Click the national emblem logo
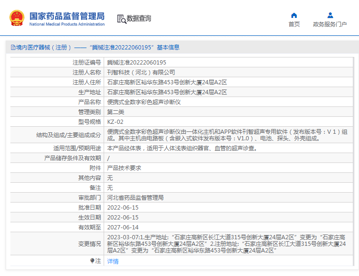Image resolution: width=359 pixels, height=276 pixels. point(16,18)
